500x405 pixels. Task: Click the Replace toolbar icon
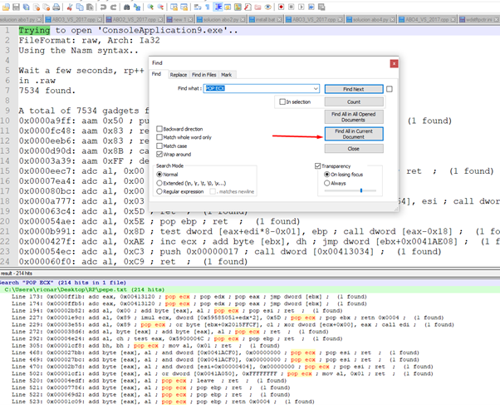[137, 7]
